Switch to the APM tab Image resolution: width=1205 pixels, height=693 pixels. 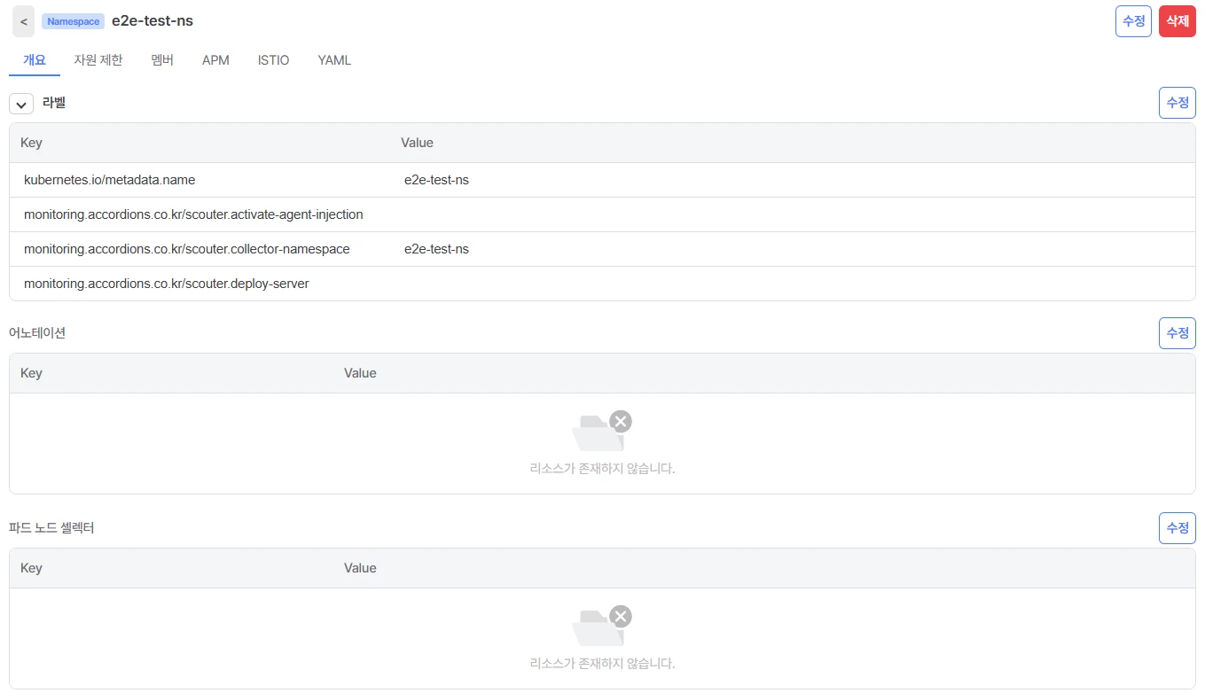(215, 60)
